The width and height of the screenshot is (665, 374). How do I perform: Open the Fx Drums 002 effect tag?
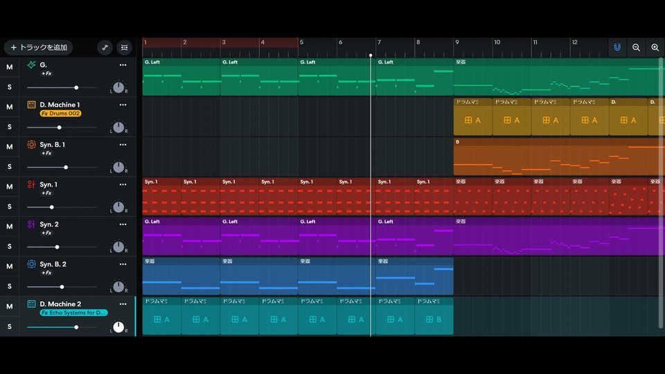pyautogui.click(x=60, y=114)
